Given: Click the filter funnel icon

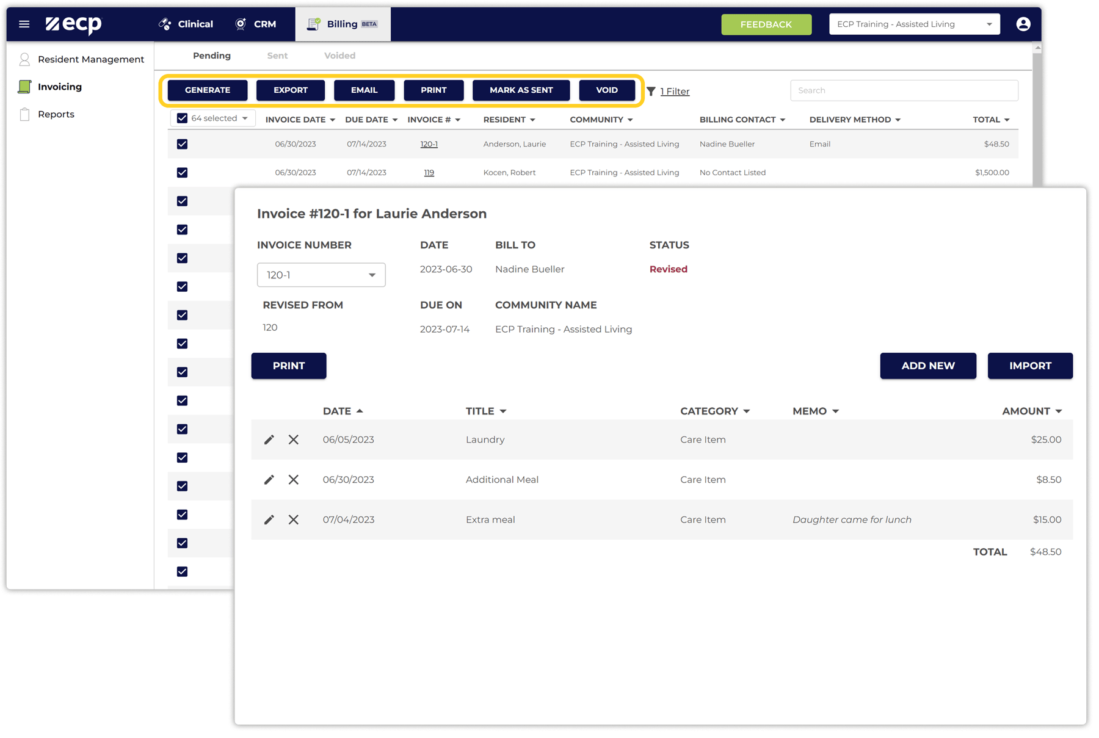Looking at the screenshot, I should tap(650, 91).
